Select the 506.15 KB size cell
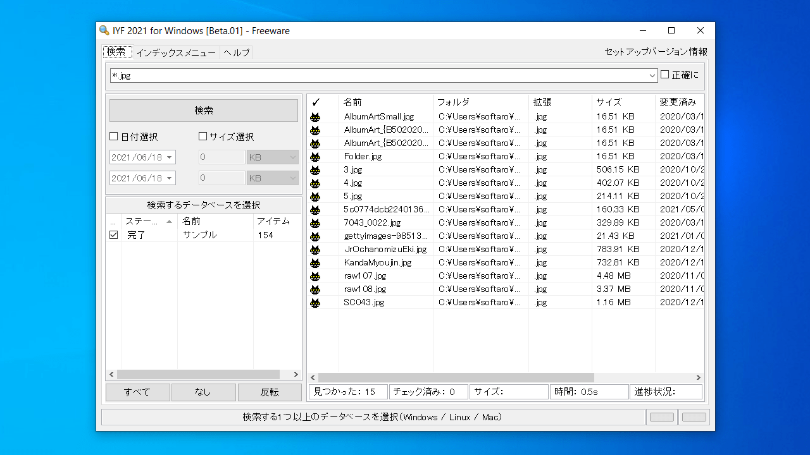Image resolution: width=810 pixels, height=455 pixels. [618, 169]
